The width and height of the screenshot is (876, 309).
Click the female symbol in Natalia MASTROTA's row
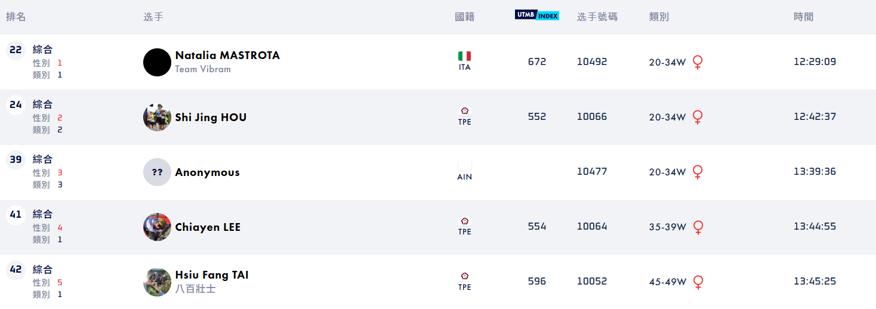(x=697, y=62)
